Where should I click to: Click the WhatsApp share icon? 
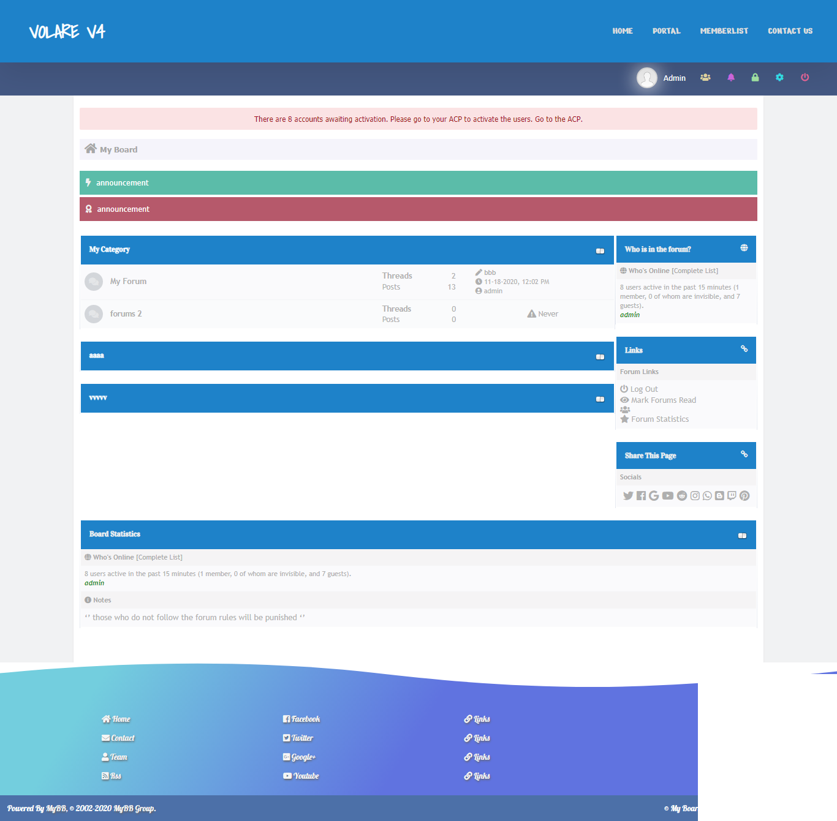pos(707,496)
